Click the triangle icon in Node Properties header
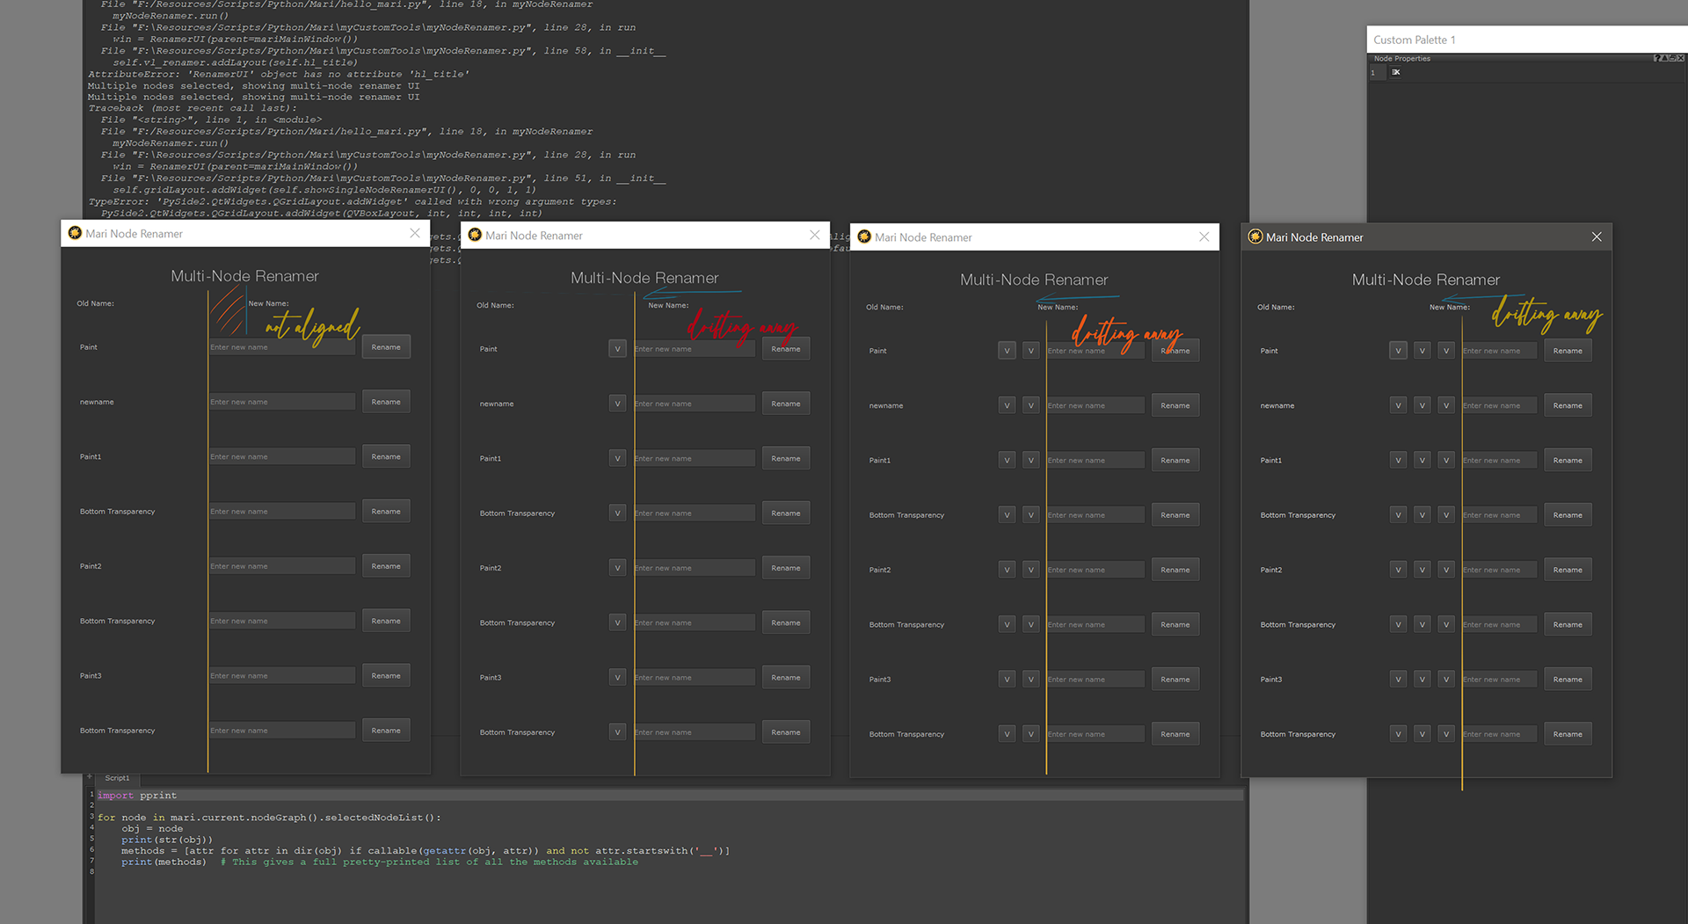Screen dimensions: 1688x924 1663,59
